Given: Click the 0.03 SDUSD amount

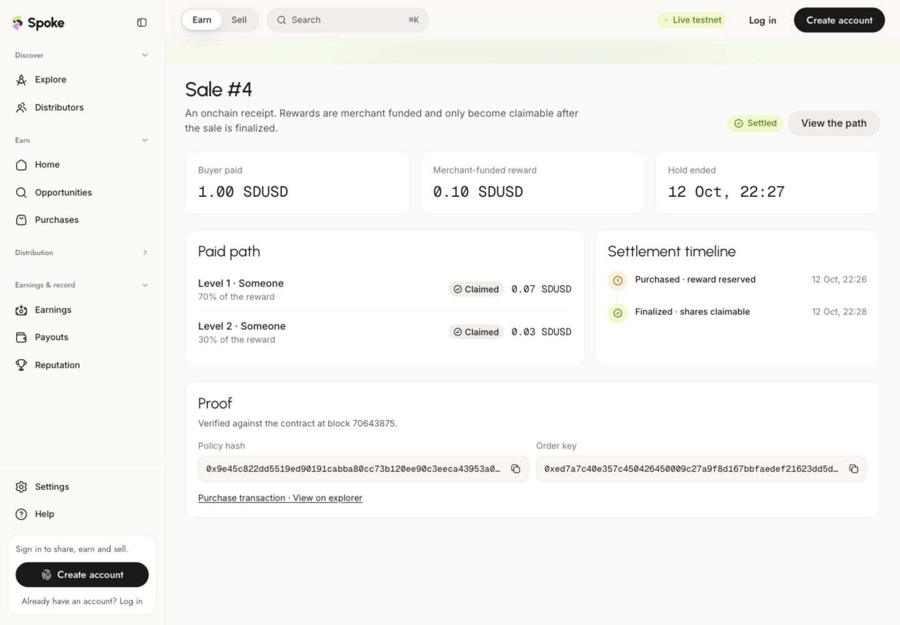Looking at the screenshot, I should tap(541, 332).
